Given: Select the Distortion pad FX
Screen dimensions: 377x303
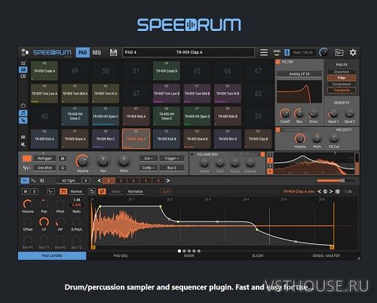Looking at the screenshot, I should (342, 72).
